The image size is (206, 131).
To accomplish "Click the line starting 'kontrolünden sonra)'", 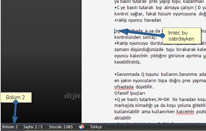I will tap(136, 37).
